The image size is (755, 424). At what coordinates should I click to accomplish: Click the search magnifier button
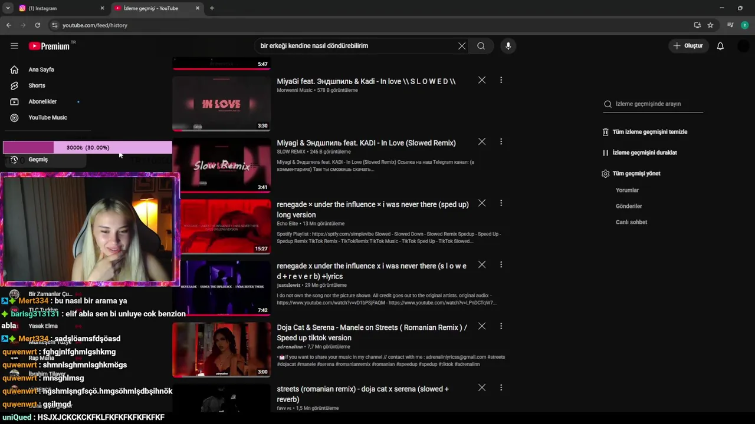[481, 46]
